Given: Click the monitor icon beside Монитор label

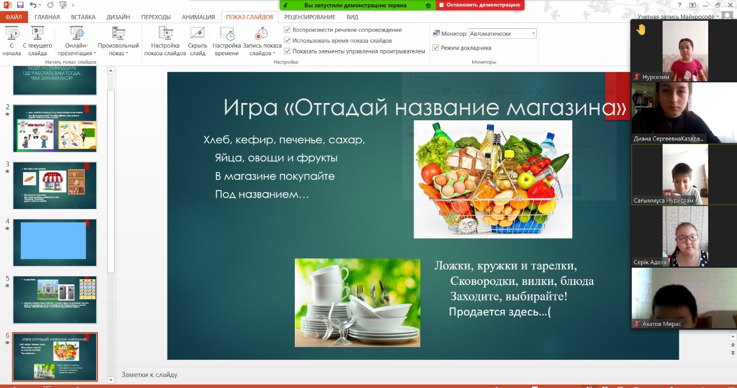Looking at the screenshot, I should point(436,34).
